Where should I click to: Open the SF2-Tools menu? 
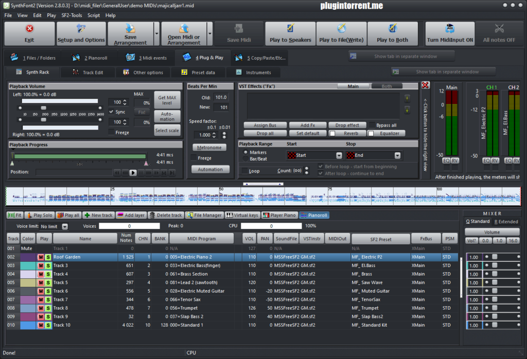(x=72, y=15)
